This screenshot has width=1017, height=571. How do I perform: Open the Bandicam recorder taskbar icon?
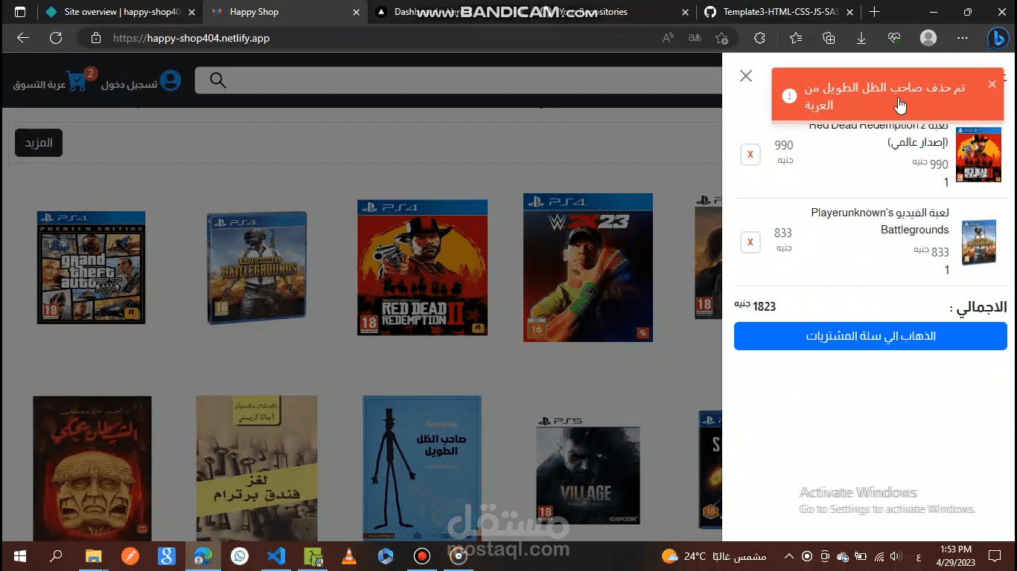click(421, 555)
